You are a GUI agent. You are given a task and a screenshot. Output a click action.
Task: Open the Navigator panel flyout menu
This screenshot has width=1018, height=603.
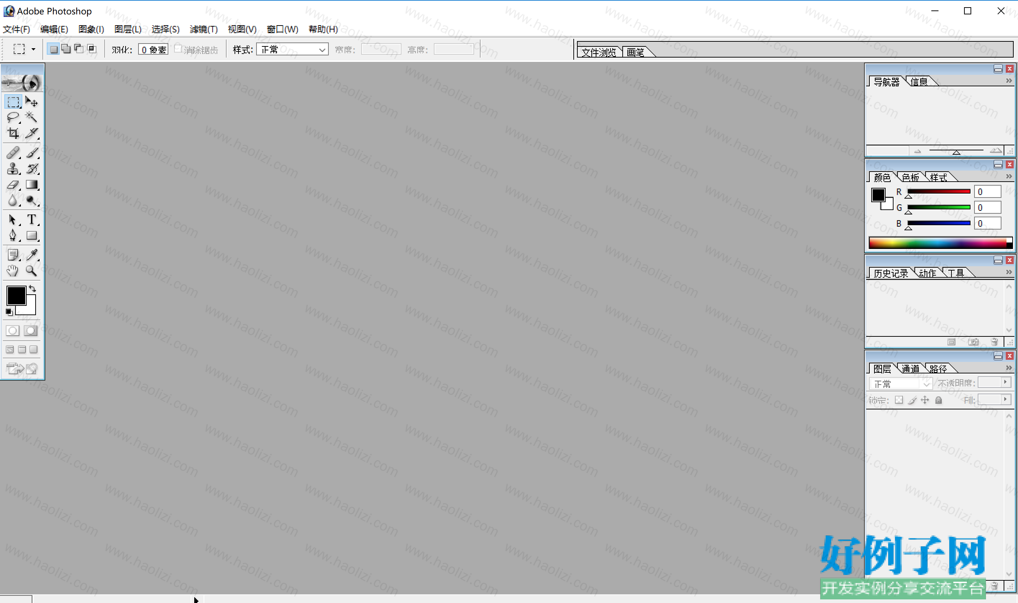(1009, 81)
